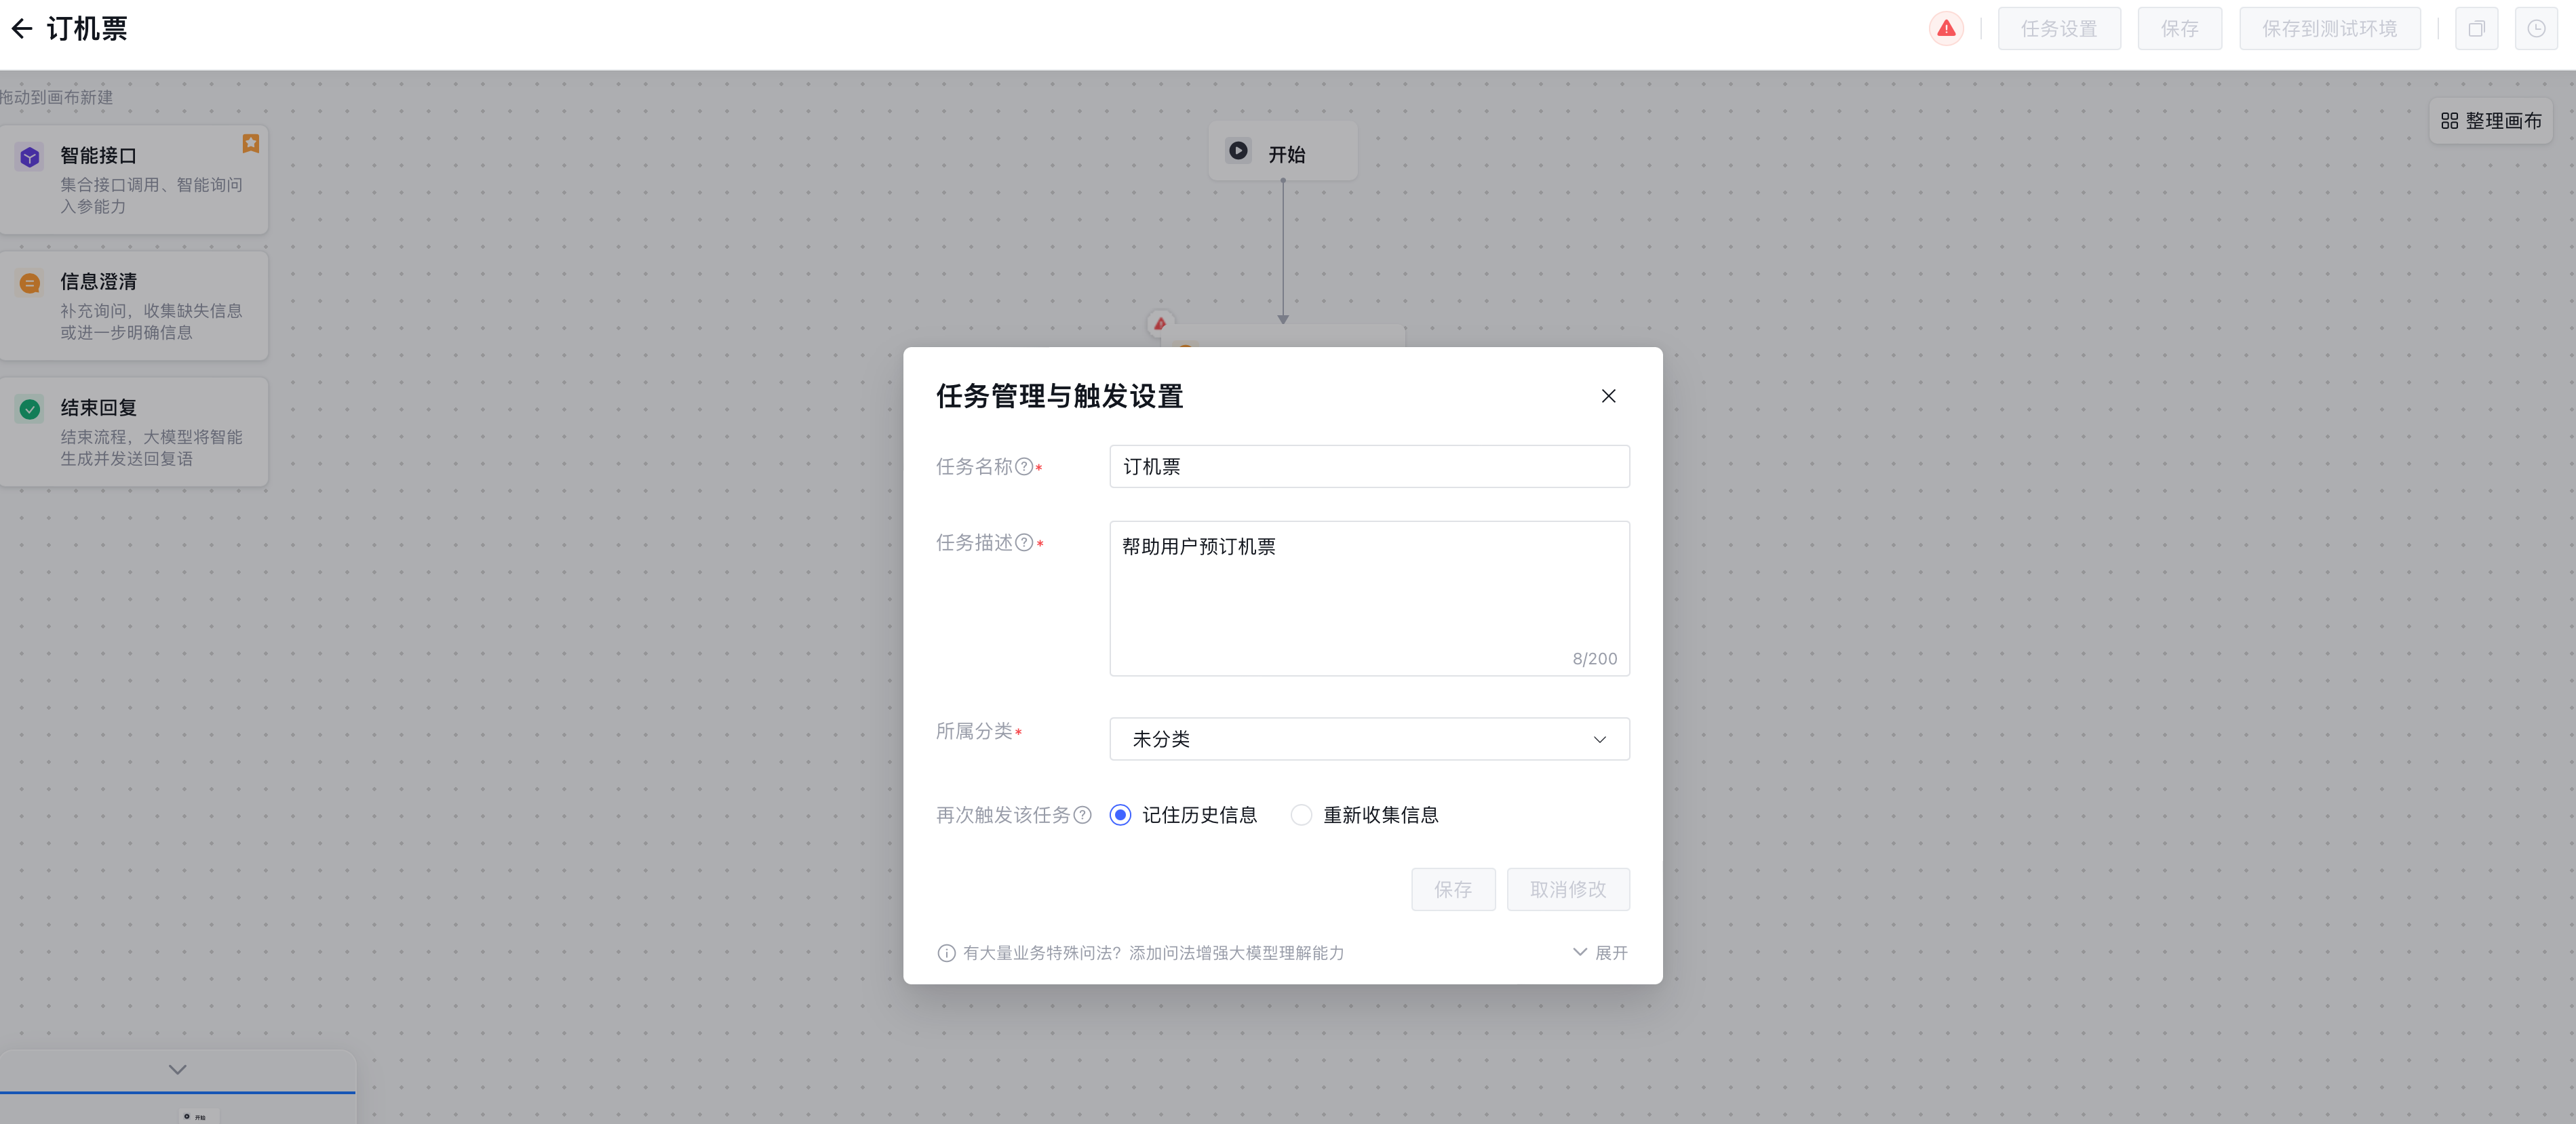The image size is (2576, 1124).
Task: Click 整理画布 button on canvas
Action: click(x=2490, y=121)
